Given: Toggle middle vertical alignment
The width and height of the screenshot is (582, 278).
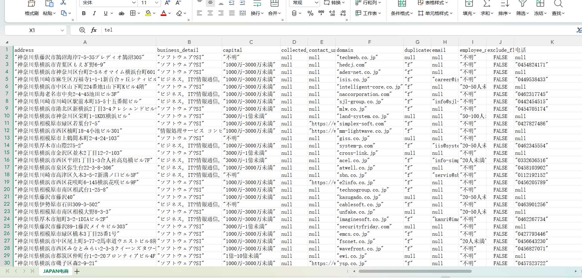Looking at the screenshot, I should click(210, 3).
